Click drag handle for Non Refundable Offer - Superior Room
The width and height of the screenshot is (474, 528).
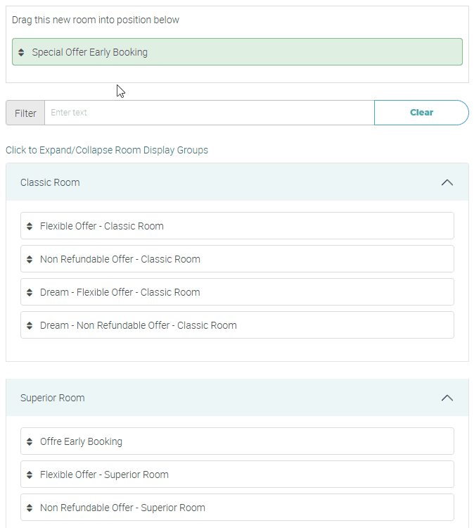[x=30, y=508]
